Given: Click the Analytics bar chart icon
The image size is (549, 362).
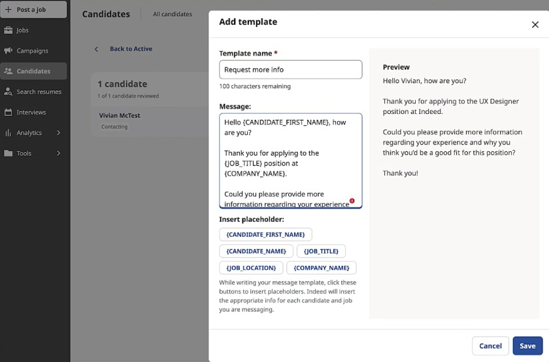Looking at the screenshot, I should click(x=8, y=133).
